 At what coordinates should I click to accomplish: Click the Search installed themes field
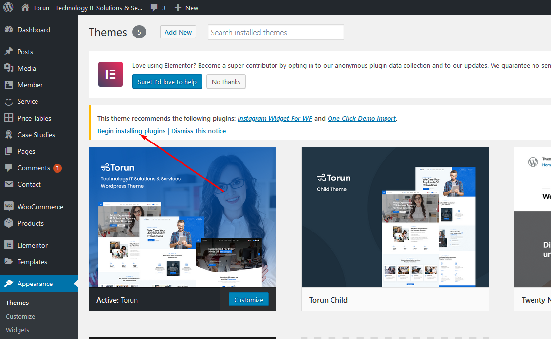[276, 32]
